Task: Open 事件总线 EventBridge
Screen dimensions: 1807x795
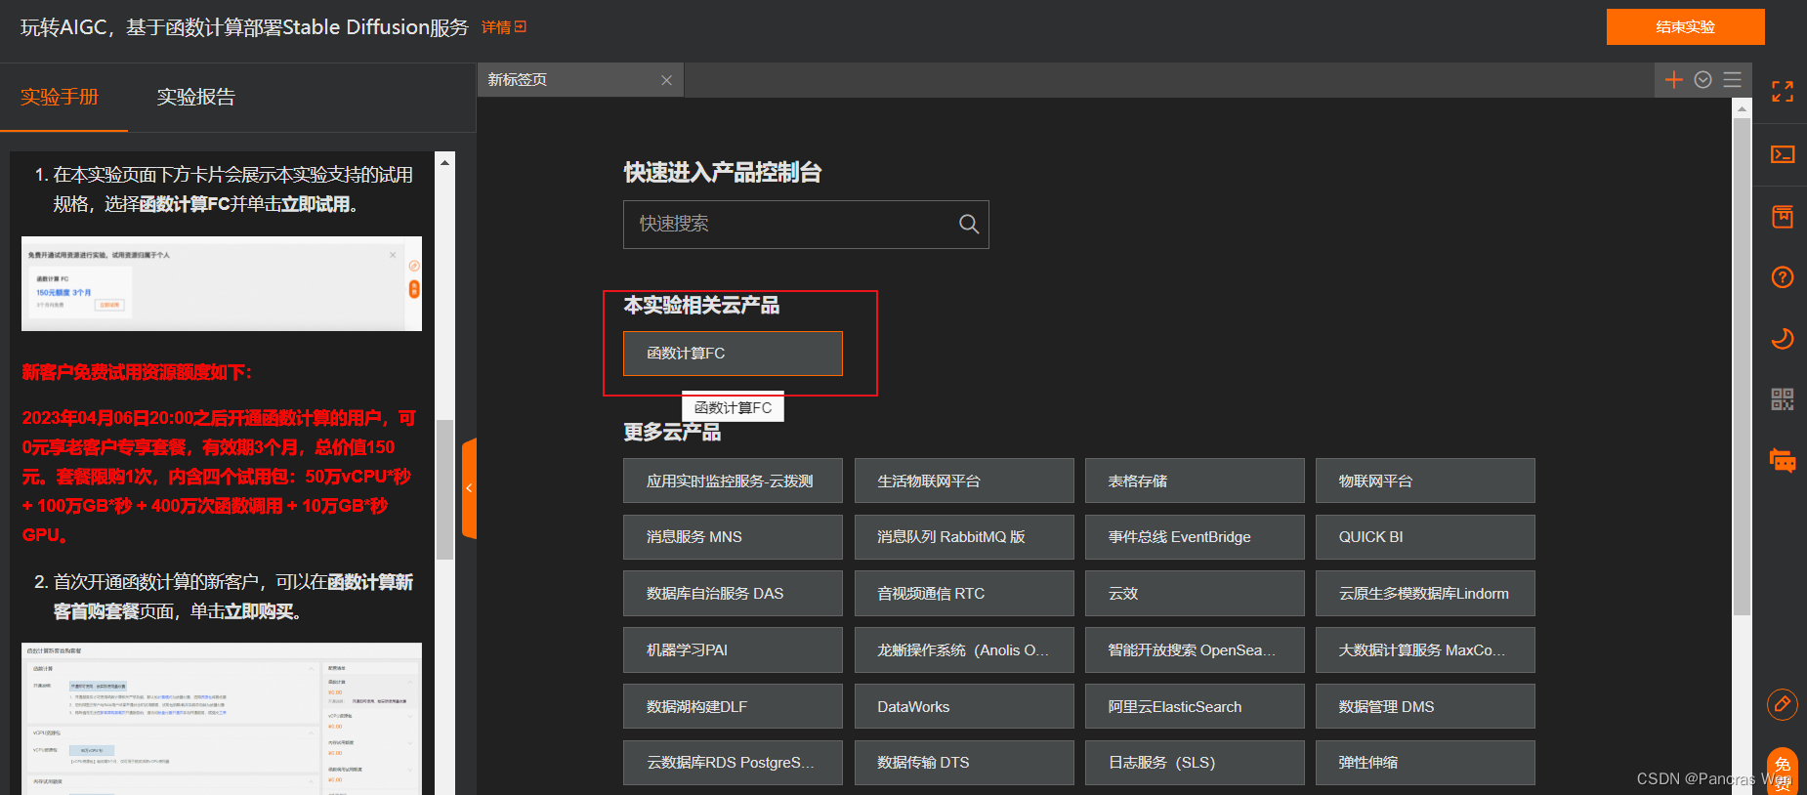Action: pyautogui.click(x=1195, y=537)
